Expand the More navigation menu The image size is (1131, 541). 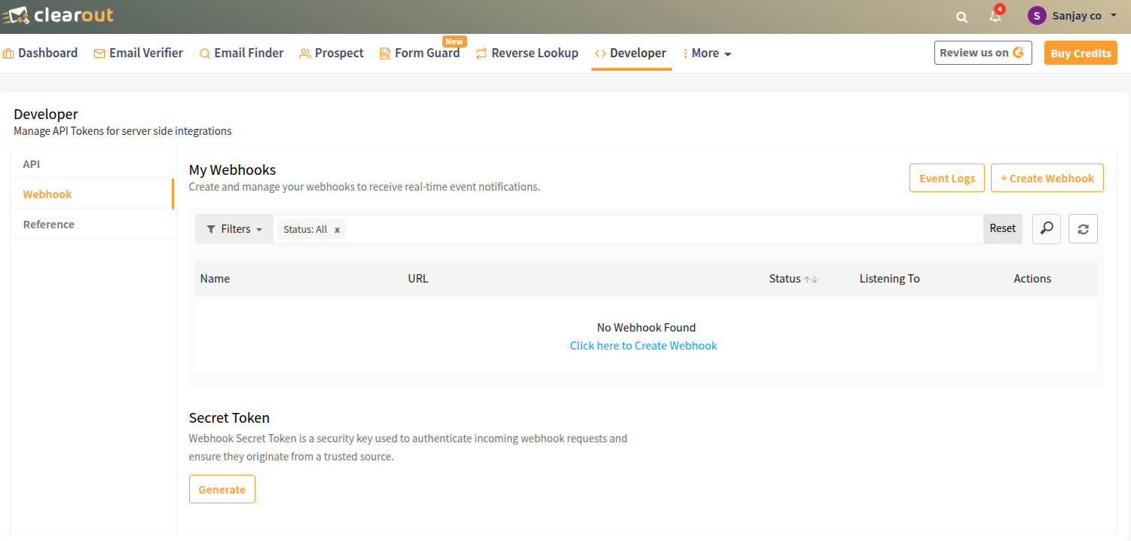click(x=707, y=53)
